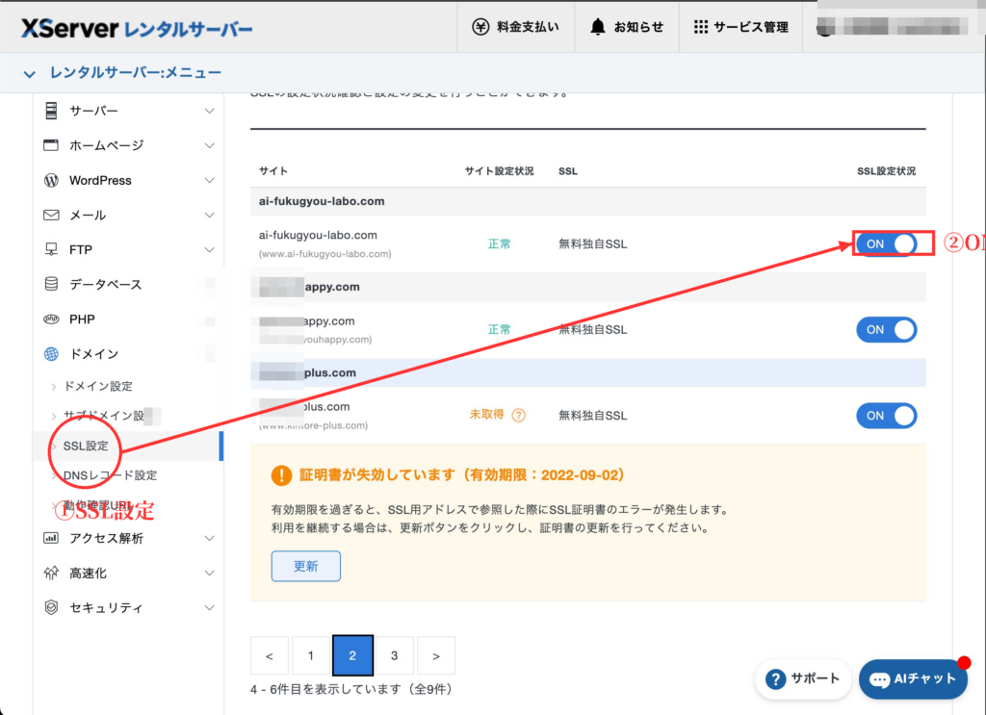Click the AI chat speech bubble icon
Screen dimensions: 986x715
coord(879,679)
